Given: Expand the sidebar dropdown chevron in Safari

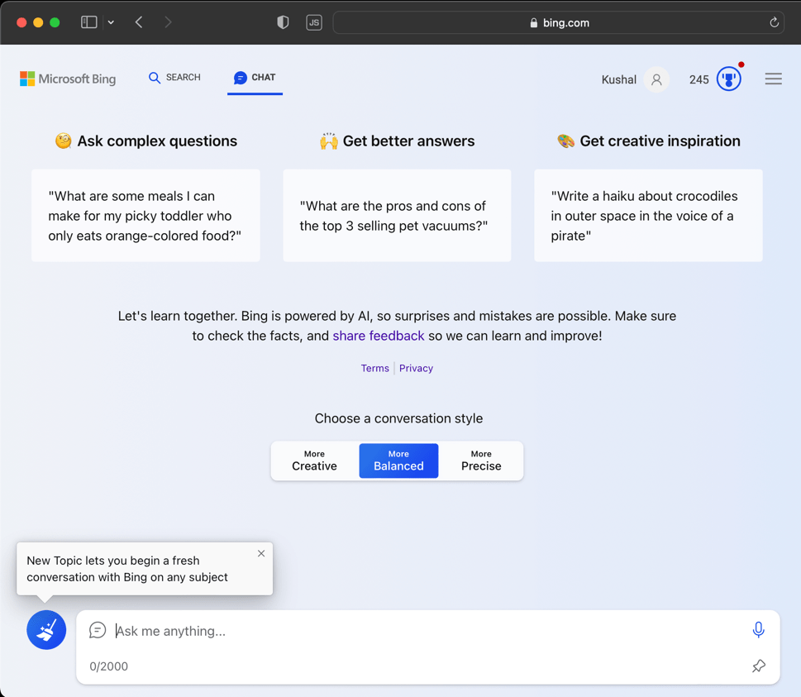Looking at the screenshot, I should click(x=111, y=22).
